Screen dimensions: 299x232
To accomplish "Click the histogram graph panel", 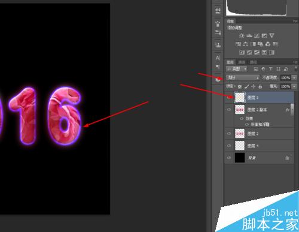I will [257, 8].
